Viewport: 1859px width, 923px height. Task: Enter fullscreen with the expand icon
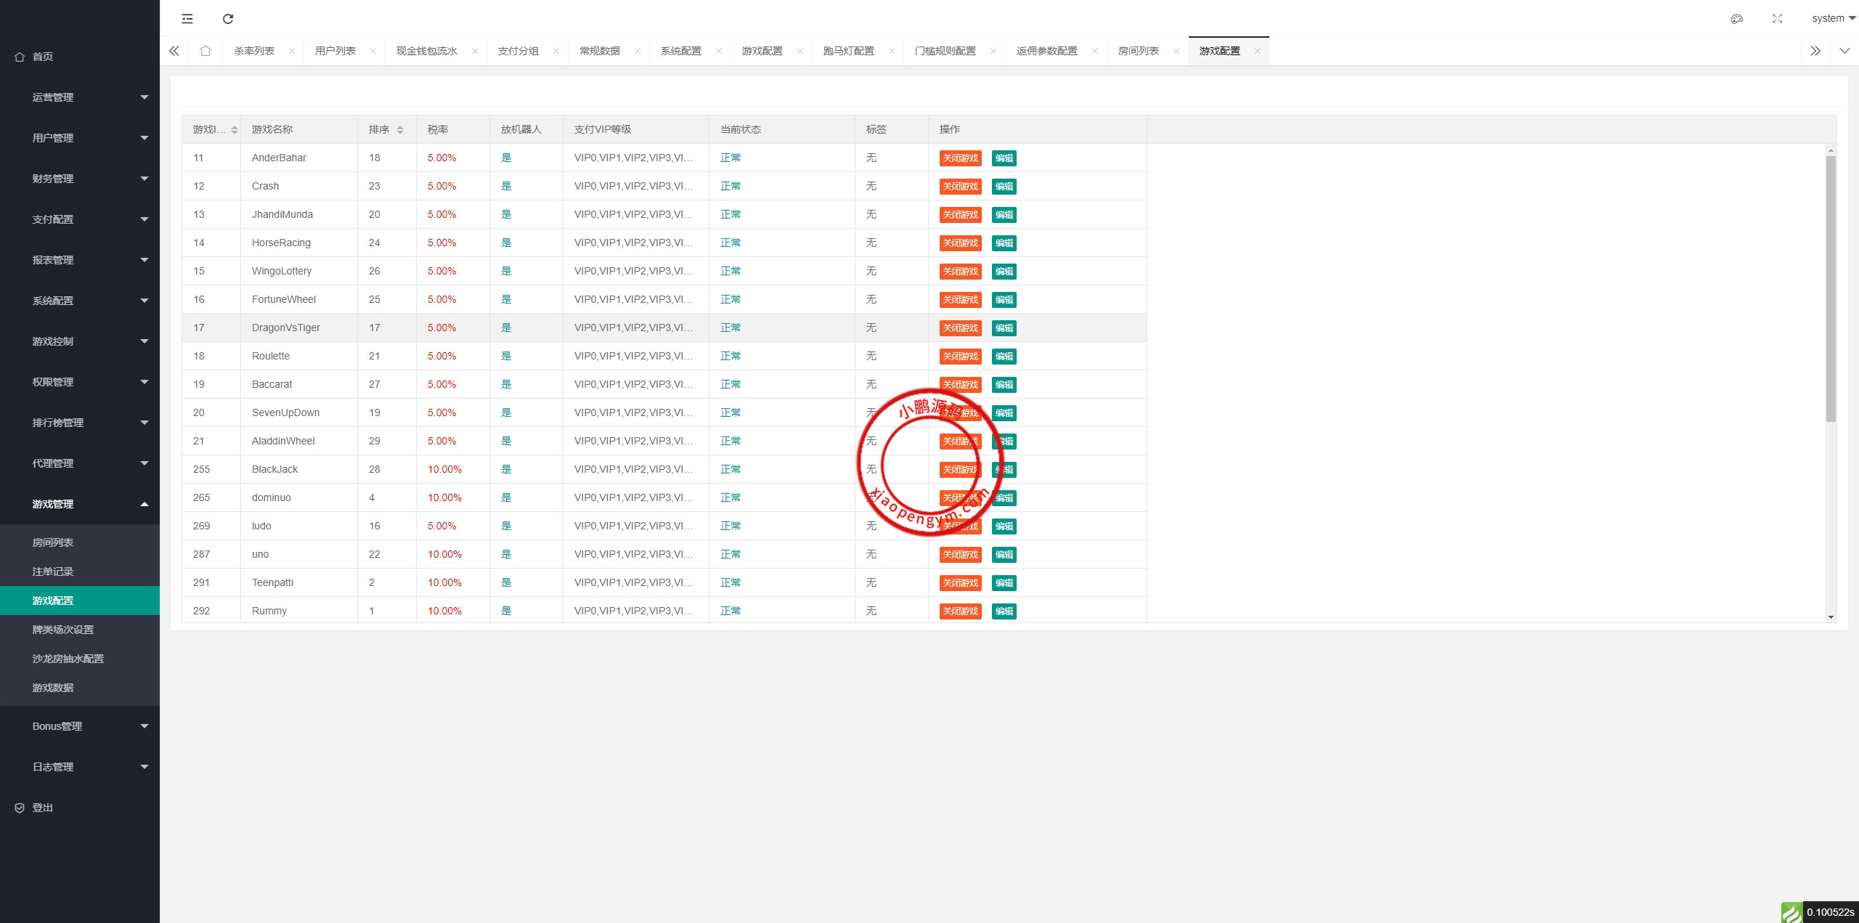(1777, 19)
